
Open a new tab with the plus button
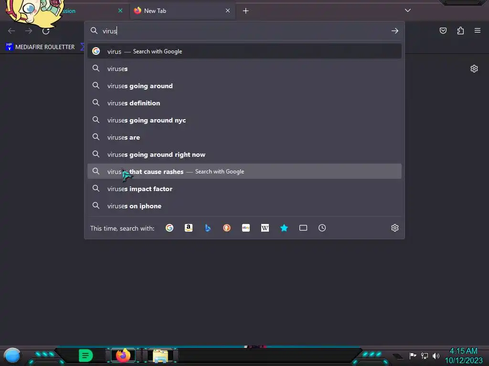246,11
